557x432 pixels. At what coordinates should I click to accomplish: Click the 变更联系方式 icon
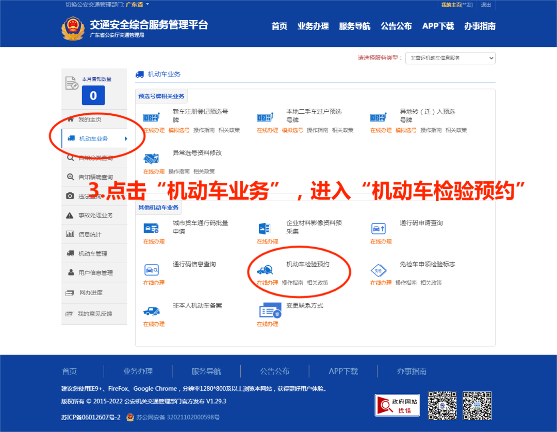pos(270,310)
